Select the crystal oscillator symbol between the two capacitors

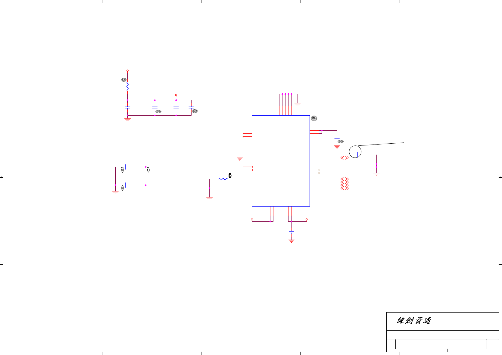tap(146, 176)
